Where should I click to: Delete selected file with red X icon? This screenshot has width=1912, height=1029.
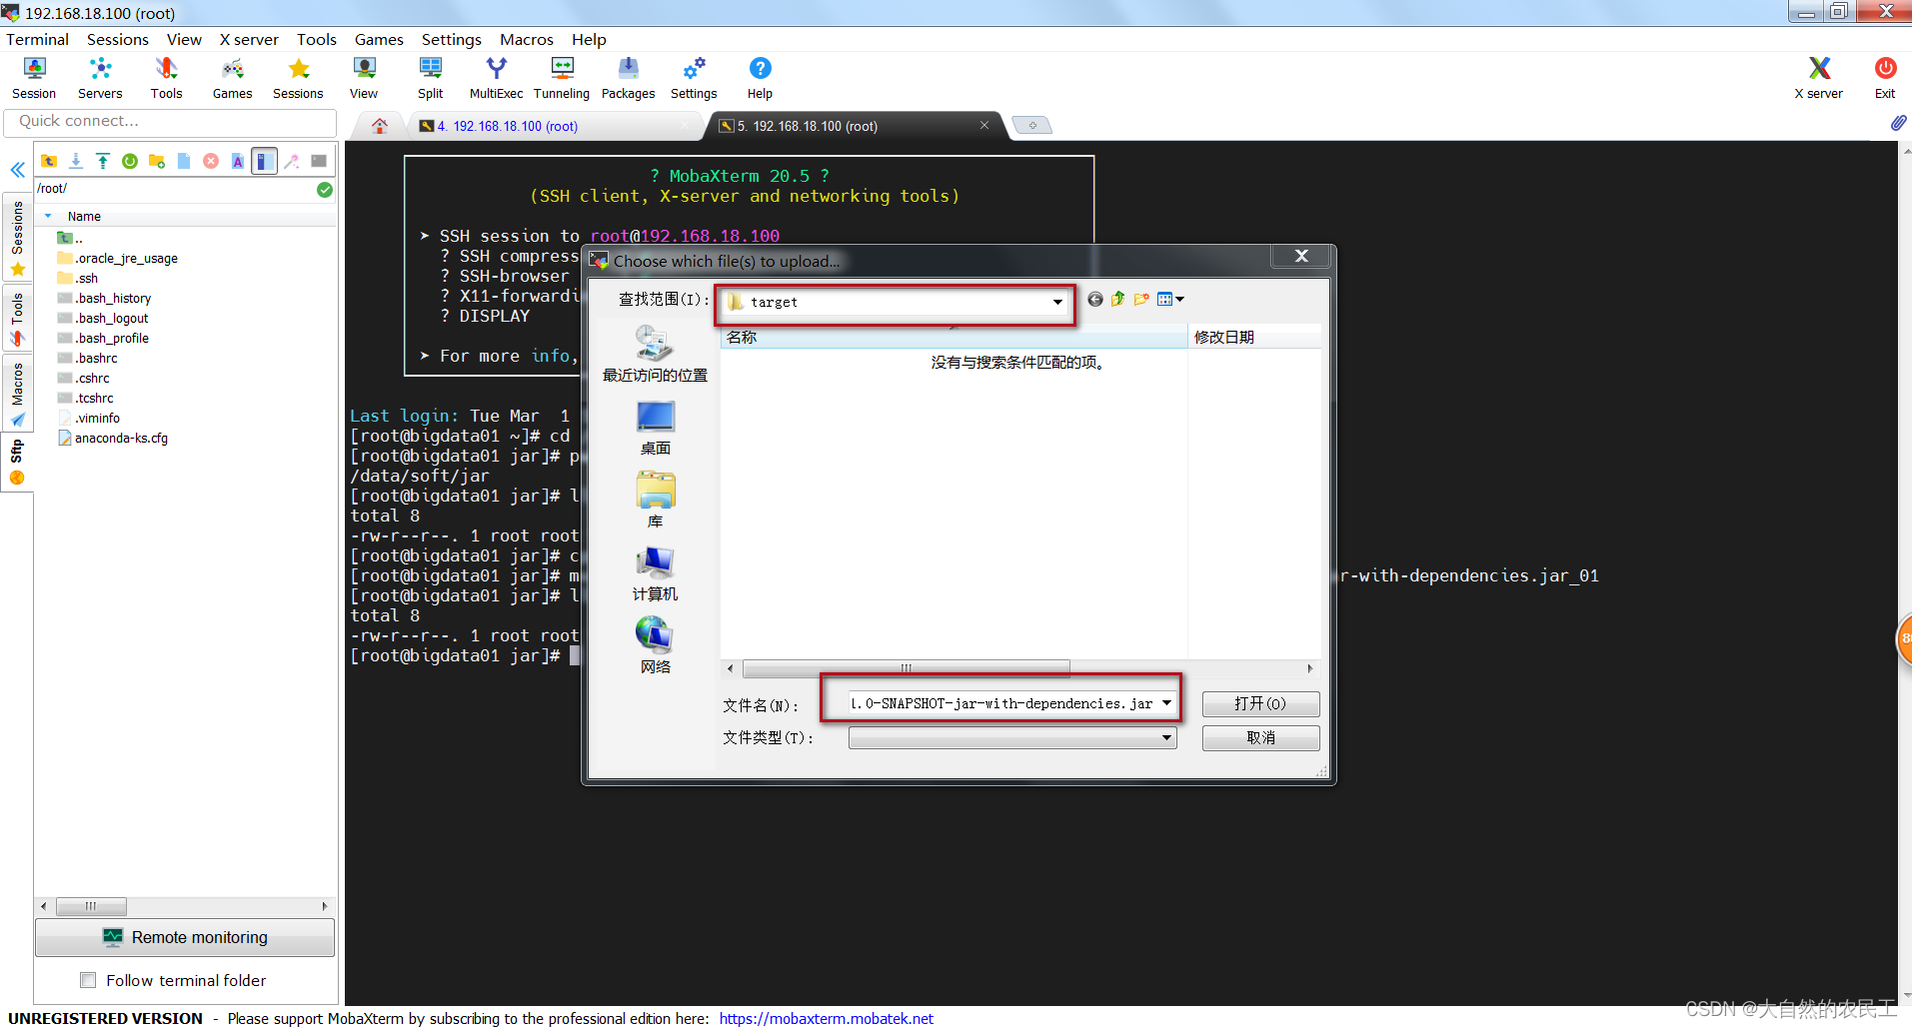(211, 161)
